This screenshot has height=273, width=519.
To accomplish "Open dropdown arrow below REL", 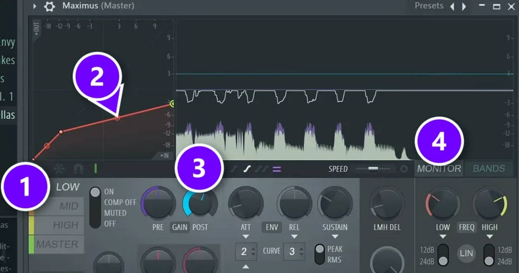I will [294, 237].
